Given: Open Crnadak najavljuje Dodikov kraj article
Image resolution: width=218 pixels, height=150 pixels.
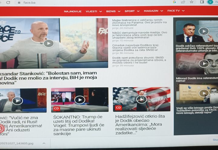Looking at the screenshot, I should (x=136, y=48).
